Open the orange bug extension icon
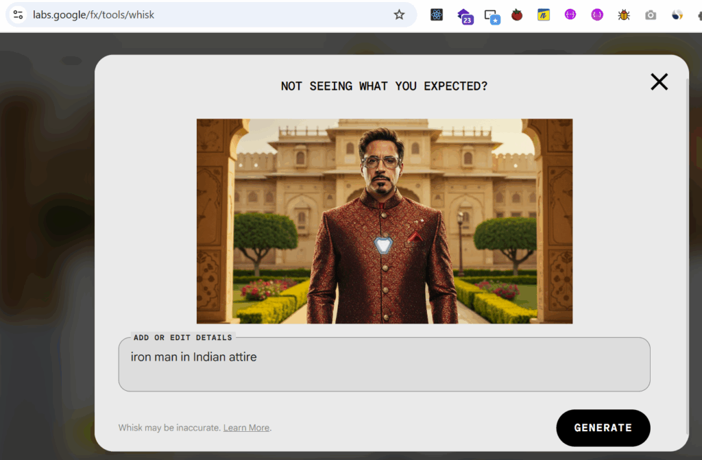This screenshot has height=460, width=702. (x=624, y=14)
